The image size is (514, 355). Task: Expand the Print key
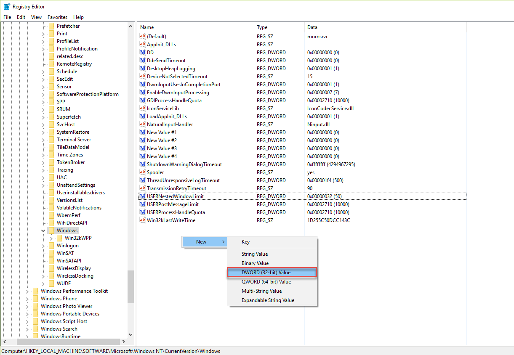(43, 34)
